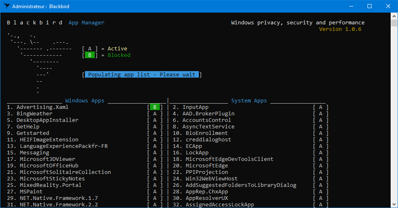Viewport: 398px width, 208px height.
Task: Click the 'App Manager' title text
Action: point(86,23)
